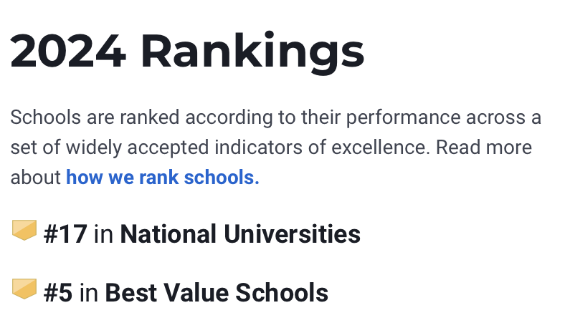Click the gold badge beside #5 ranking
Screen dimensions: 565x328
24,289
